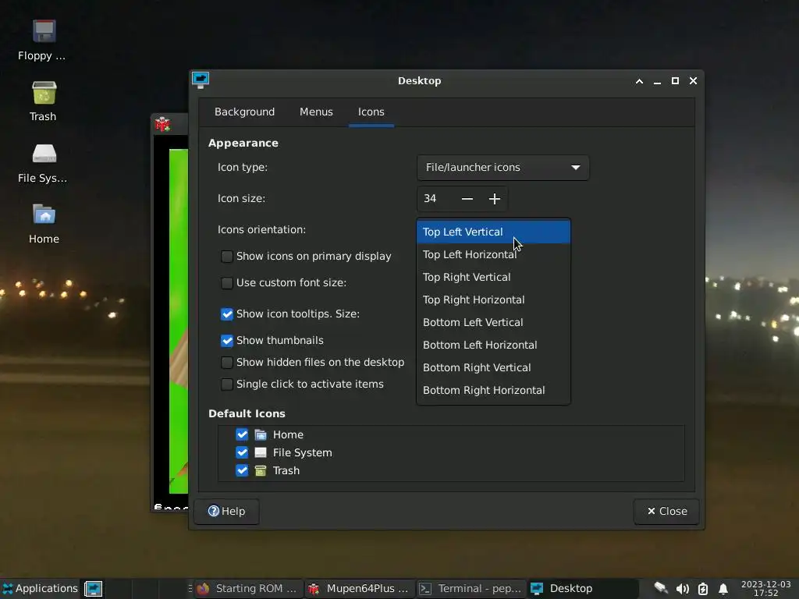Click the Desktop settings window icon in the title bar
Screen dimensions: 799x599
(x=201, y=80)
